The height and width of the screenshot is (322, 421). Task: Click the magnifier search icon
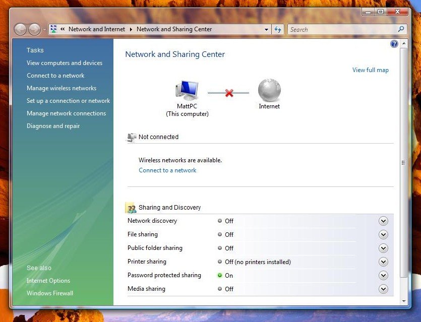[401, 29]
